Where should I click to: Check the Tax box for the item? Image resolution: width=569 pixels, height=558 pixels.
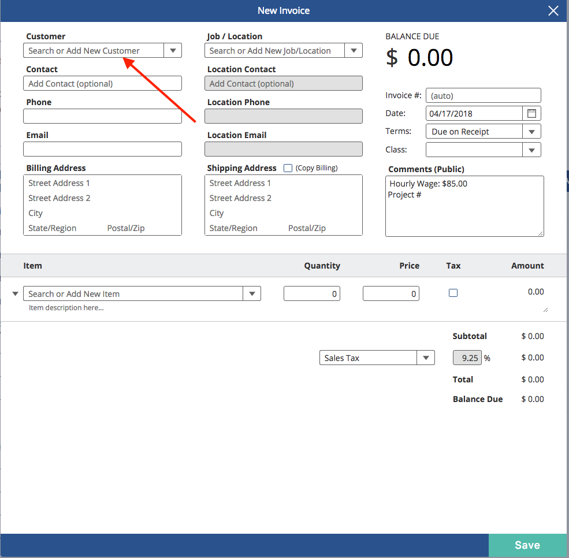click(x=453, y=293)
